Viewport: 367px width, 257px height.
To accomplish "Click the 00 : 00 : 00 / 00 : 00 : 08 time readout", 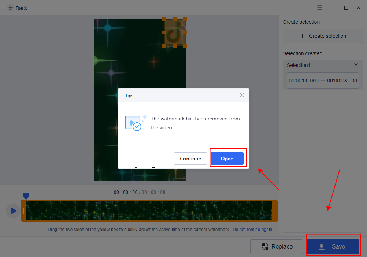I will (x=140, y=192).
